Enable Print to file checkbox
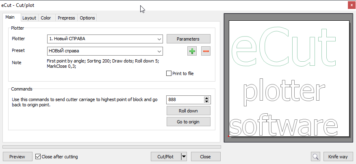Screen dimensions: 356x164 tap(169, 73)
